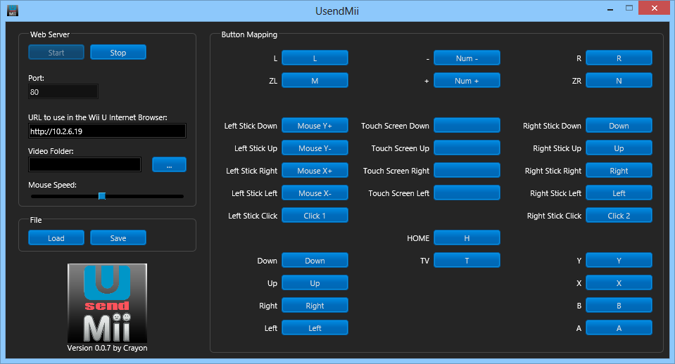Screen dimensions: 675x364
Task: Assign a key to Touch Screen Up
Action: click(x=467, y=148)
